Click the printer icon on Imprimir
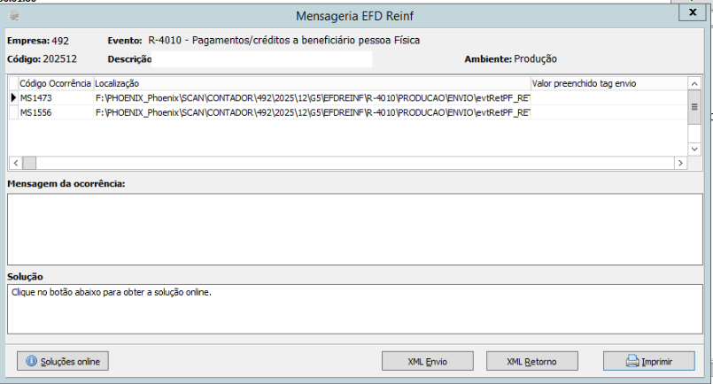 point(632,361)
